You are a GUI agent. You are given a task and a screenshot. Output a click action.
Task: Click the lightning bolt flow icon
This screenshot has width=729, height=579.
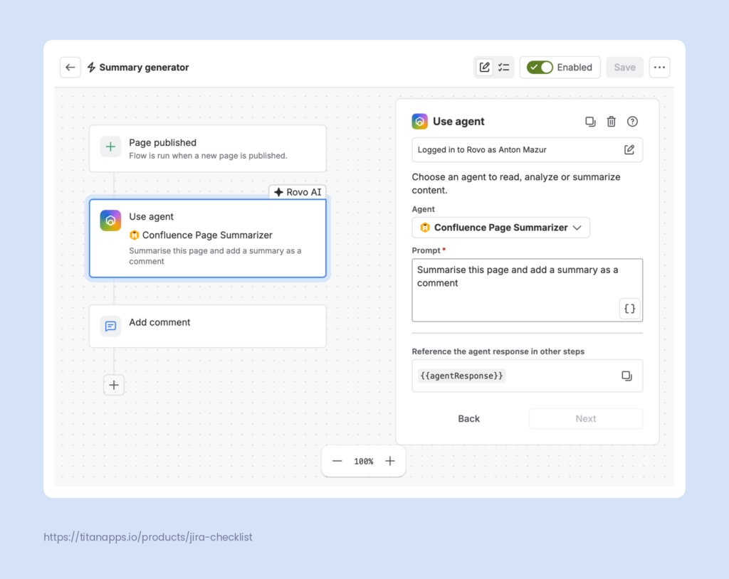pyautogui.click(x=92, y=68)
